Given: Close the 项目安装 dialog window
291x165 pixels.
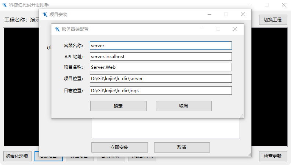Looking at the screenshot, I should coord(243,15).
